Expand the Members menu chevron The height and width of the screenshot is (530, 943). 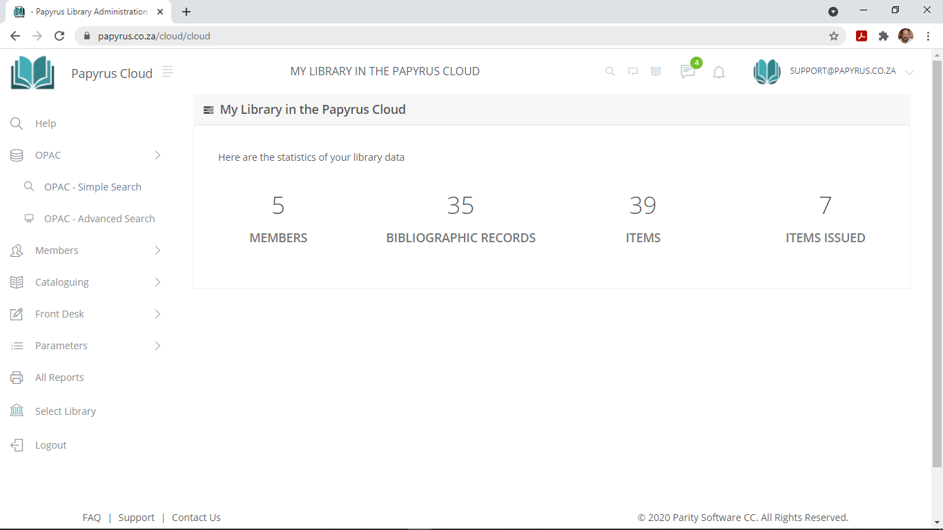[x=157, y=251]
